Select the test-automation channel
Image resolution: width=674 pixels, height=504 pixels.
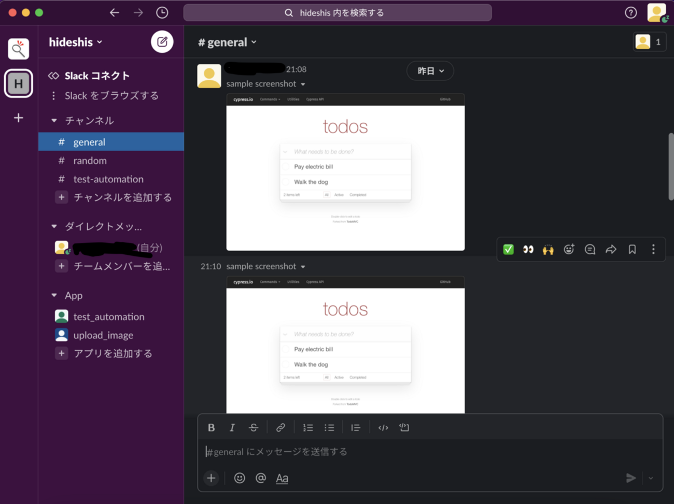111,179
